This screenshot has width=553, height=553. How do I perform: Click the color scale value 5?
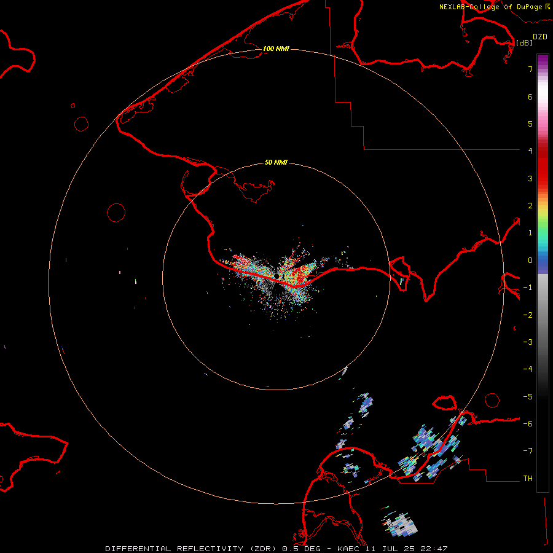530,124
